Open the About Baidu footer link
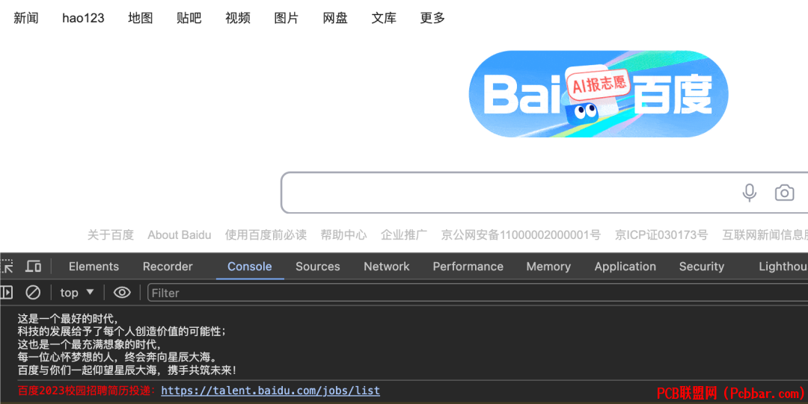 [180, 235]
